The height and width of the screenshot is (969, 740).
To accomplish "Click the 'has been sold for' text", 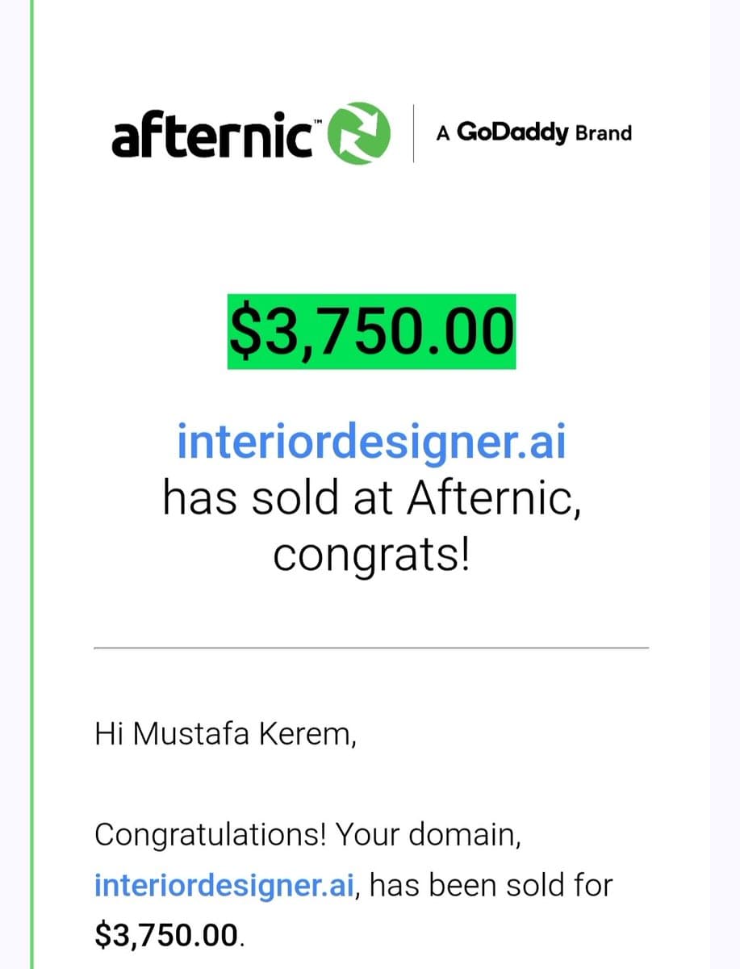I will (x=491, y=885).
